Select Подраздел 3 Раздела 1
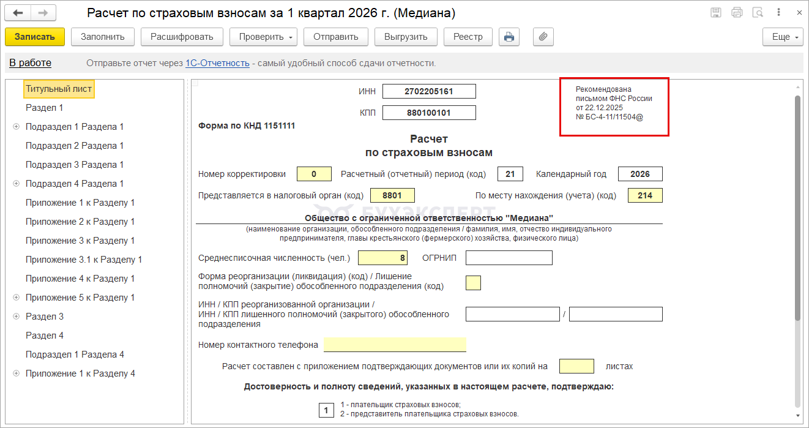Viewport: 809px width, 428px height. [x=75, y=165]
